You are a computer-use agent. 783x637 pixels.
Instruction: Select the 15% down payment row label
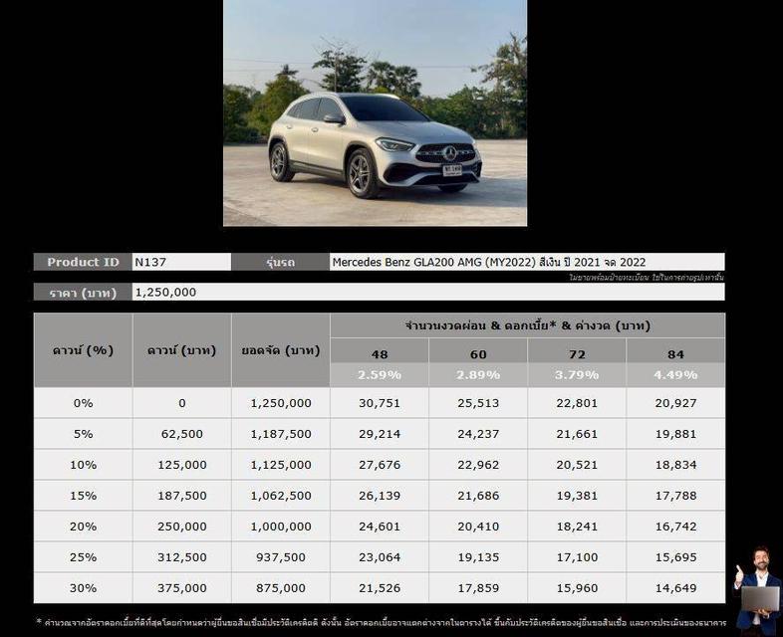pyautogui.click(x=83, y=496)
